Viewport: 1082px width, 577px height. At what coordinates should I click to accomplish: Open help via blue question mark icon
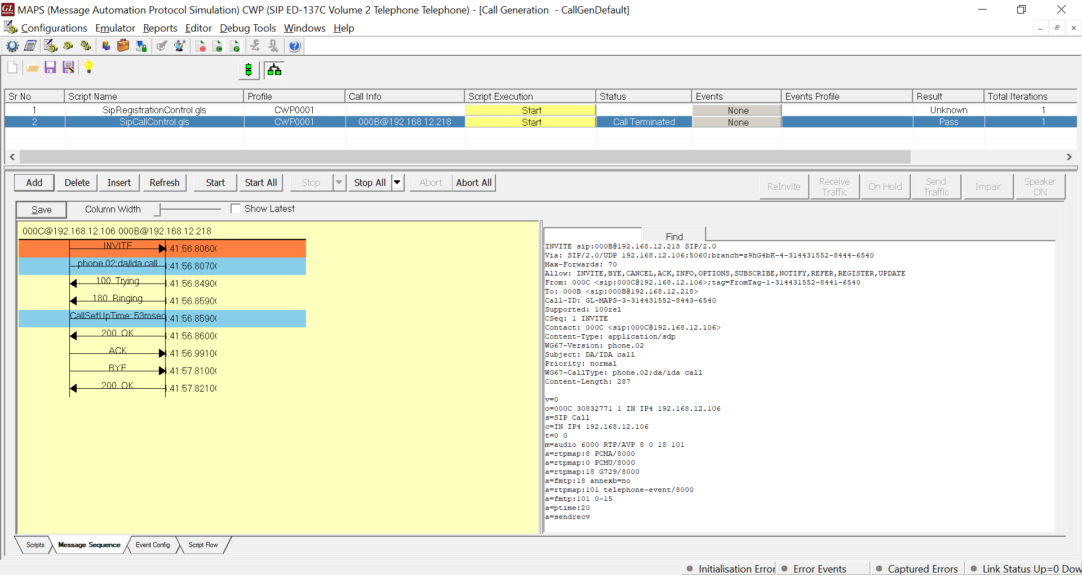point(295,46)
